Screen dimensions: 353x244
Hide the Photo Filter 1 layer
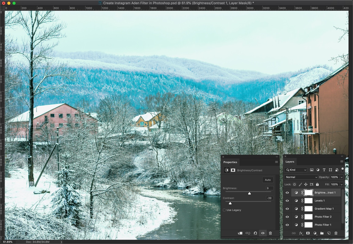coord(287,225)
